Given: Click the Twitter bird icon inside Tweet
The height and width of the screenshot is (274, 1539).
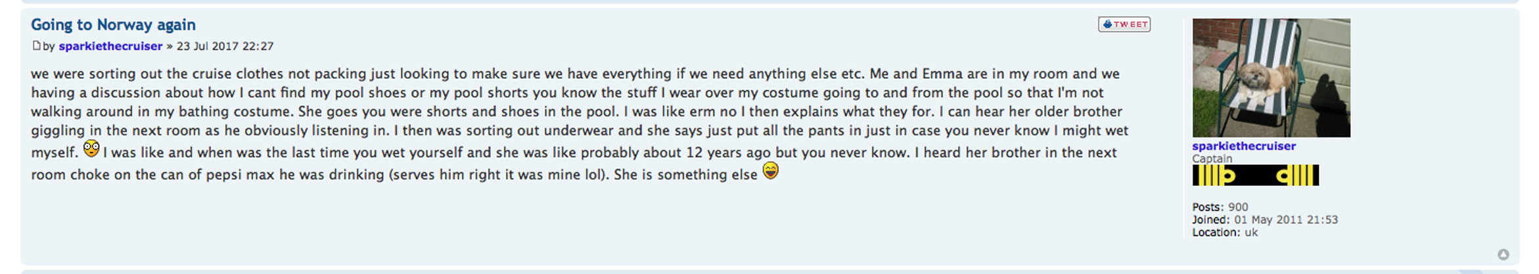Looking at the screenshot, I should 1107,24.
